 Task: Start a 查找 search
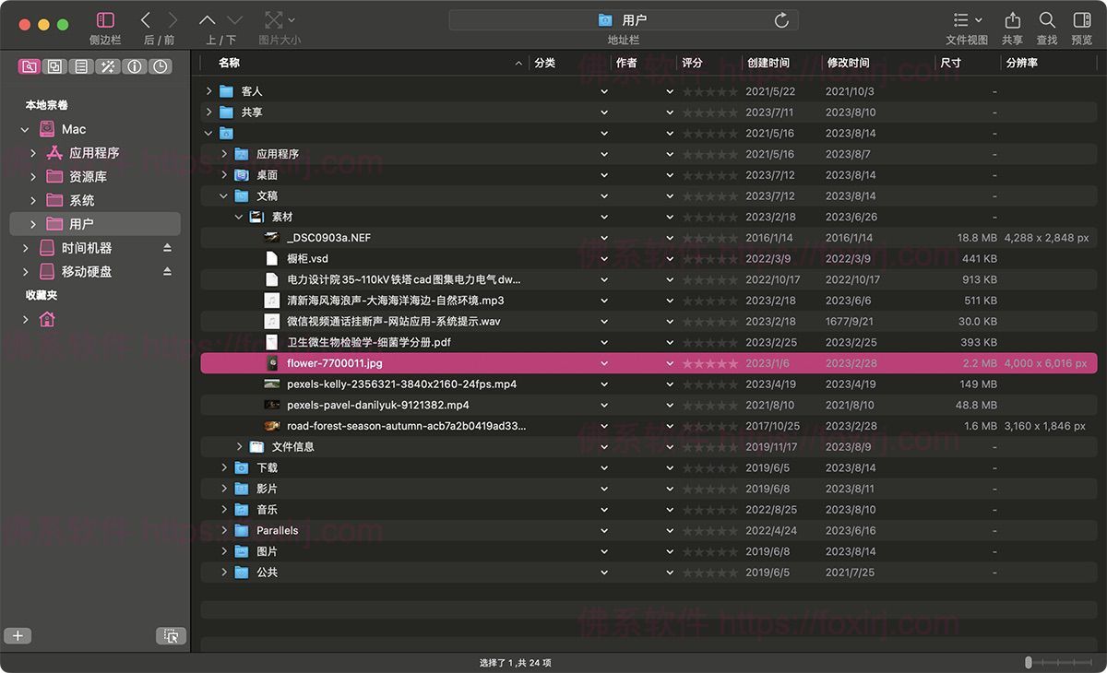tap(1046, 18)
